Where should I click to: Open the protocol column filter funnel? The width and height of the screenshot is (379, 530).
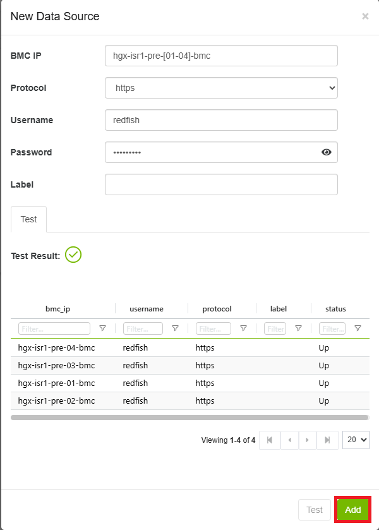coord(243,328)
